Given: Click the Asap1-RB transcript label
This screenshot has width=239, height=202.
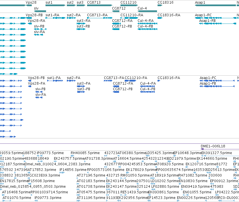Looking at the screenshot, I should tap(207, 21).
